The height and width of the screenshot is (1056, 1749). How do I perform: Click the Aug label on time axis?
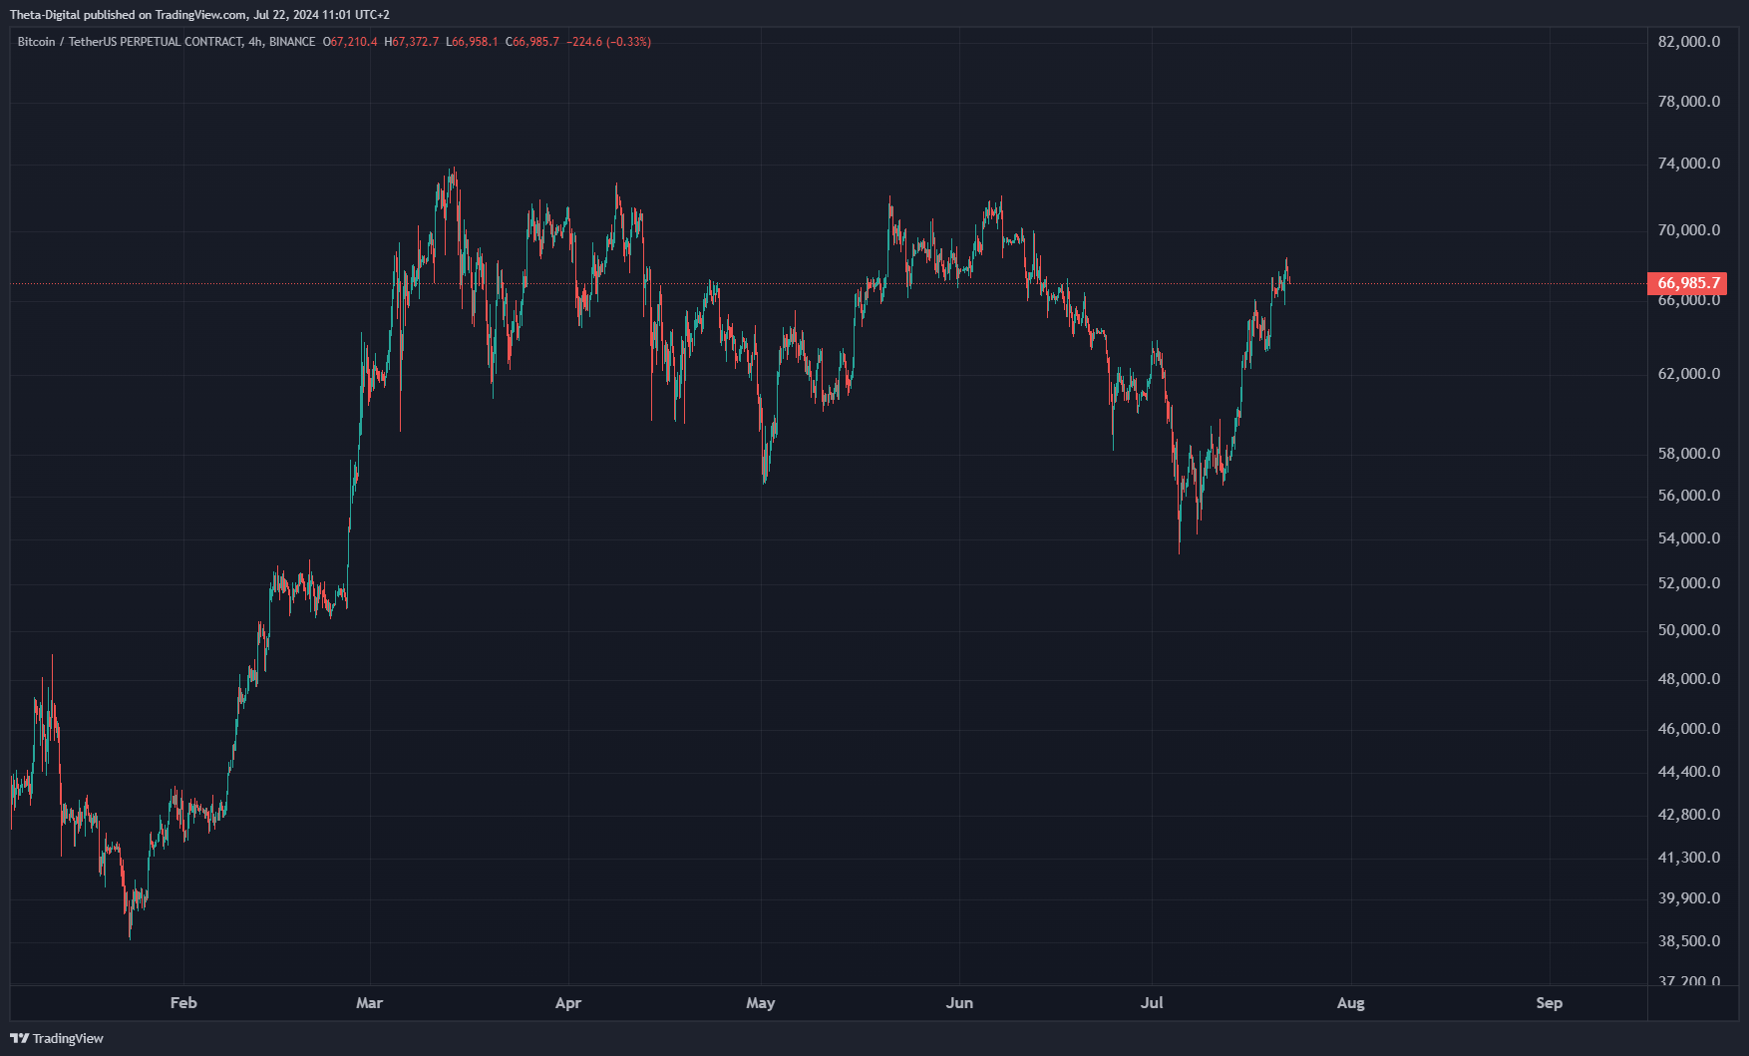click(x=1350, y=1003)
